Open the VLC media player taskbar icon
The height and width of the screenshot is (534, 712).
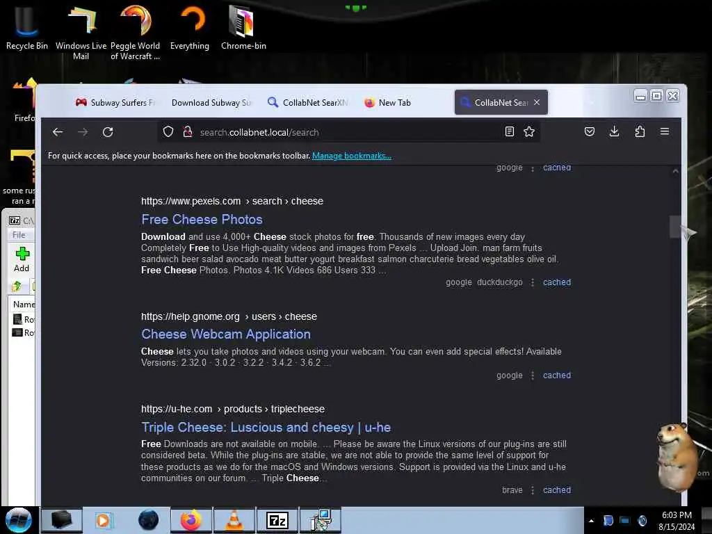coord(234,520)
